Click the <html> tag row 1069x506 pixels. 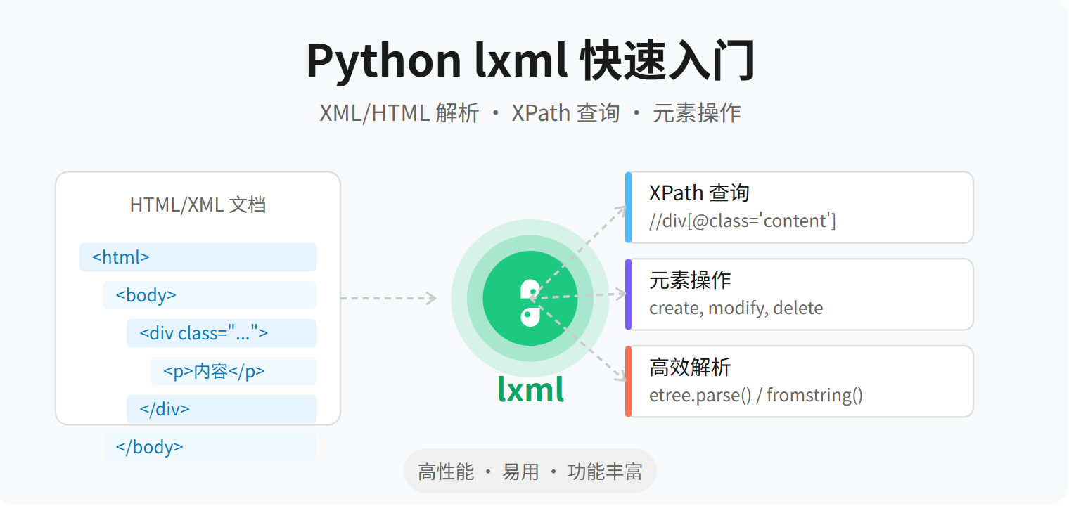(x=198, y=257)
